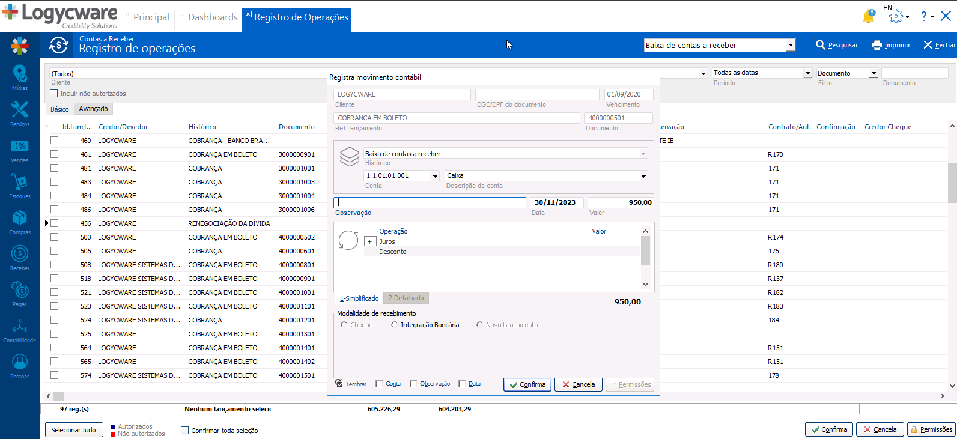Viewport: 957px width, 439px height.
Task: Expand the Cliente (Todos) dropdown arrow
Action: click(x=703, y=73)
